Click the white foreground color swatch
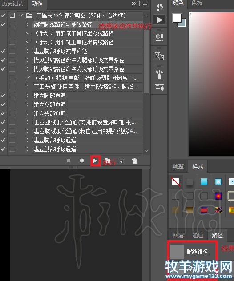The image size is (234, 281). tap(177, 18)
